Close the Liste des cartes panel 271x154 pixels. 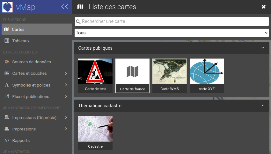pyautogui.click(x=263, y=7)
